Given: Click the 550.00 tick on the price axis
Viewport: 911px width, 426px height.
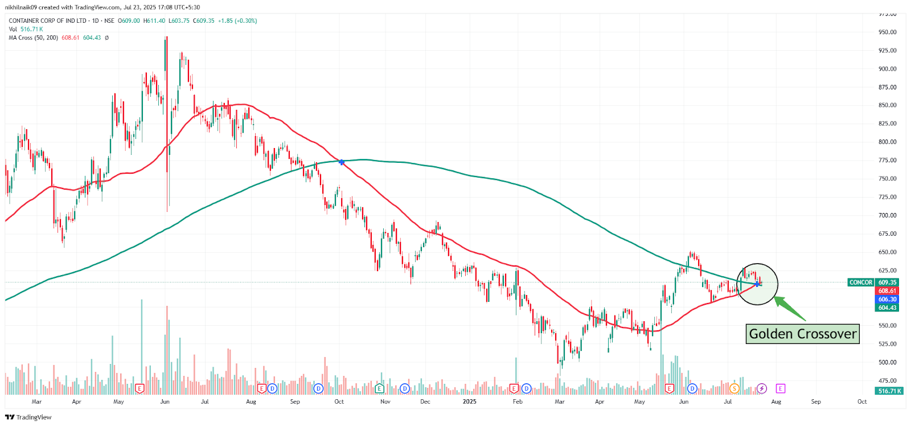Looking at the screenshot, I should coord(888,326).
